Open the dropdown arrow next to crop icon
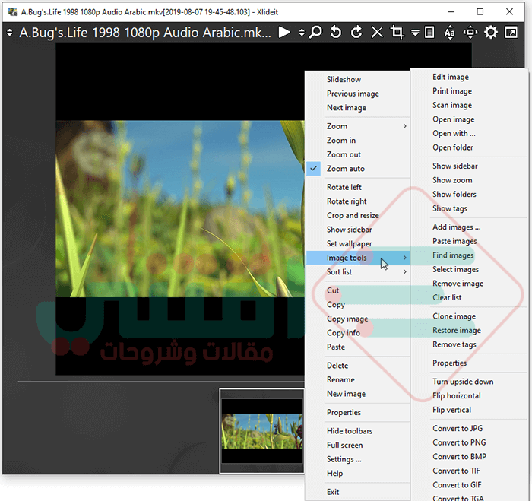The height and width of the screenshot is (501, 532). click(x=415, y=33)
